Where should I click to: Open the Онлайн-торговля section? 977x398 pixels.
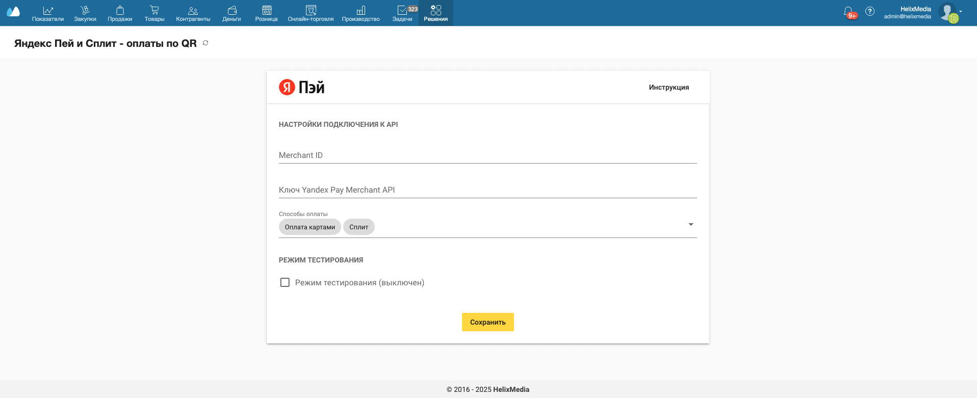[x=311, y=13]
